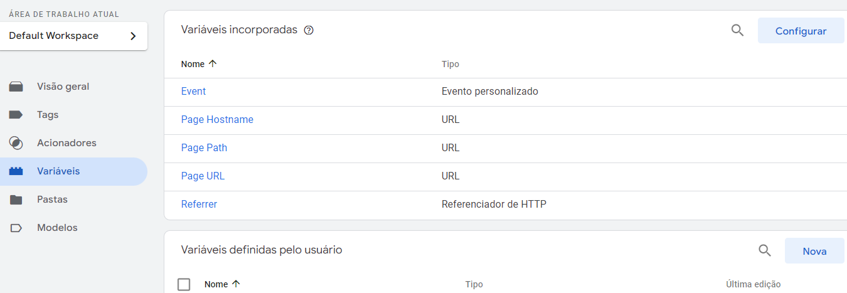The height and width of the screenshot is (293, 847).
Task: Click the Variáveis brick icon
Action: (16, 171)
